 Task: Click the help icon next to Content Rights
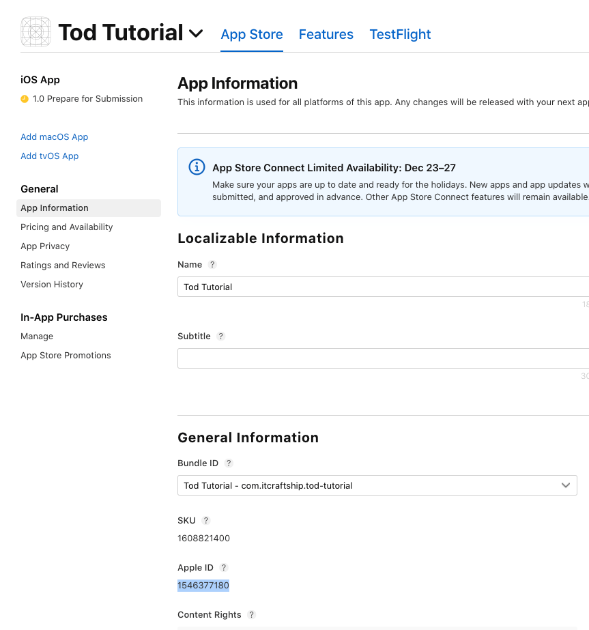(x=252, y=615)
